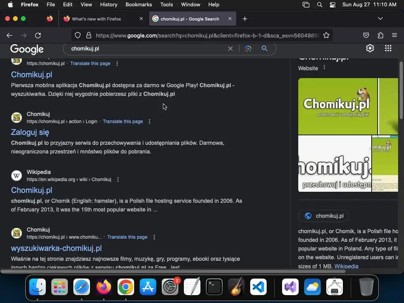
Task: Open the list all tabs dropdown
Action: point(380,19)
